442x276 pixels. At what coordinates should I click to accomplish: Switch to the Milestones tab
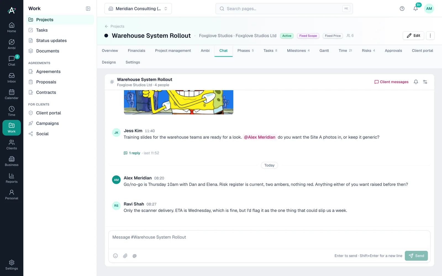[298, 51]
